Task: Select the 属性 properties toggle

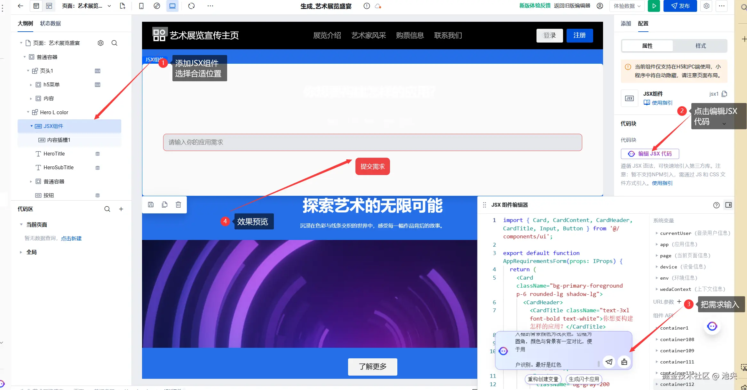Action: (647, 46)
